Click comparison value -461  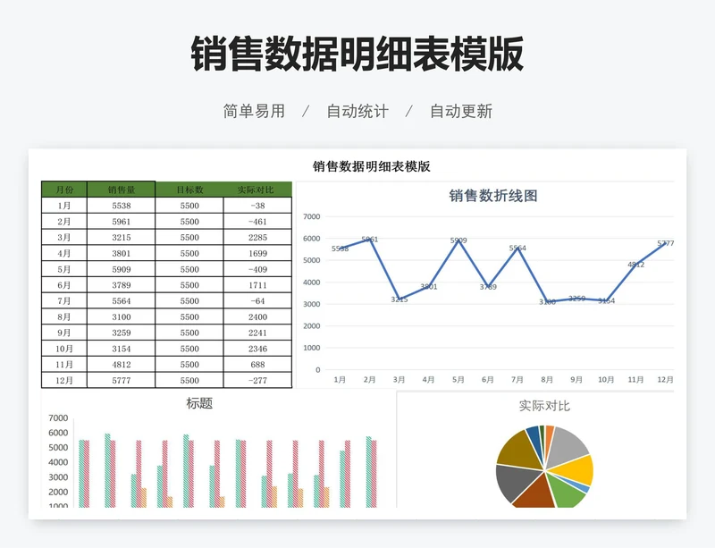257,222
